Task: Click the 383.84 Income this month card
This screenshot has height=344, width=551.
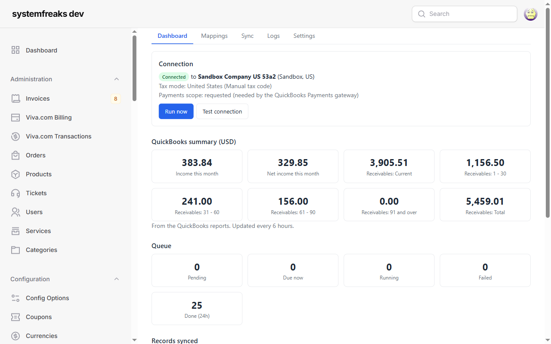Action: click(x=197, y=166)
